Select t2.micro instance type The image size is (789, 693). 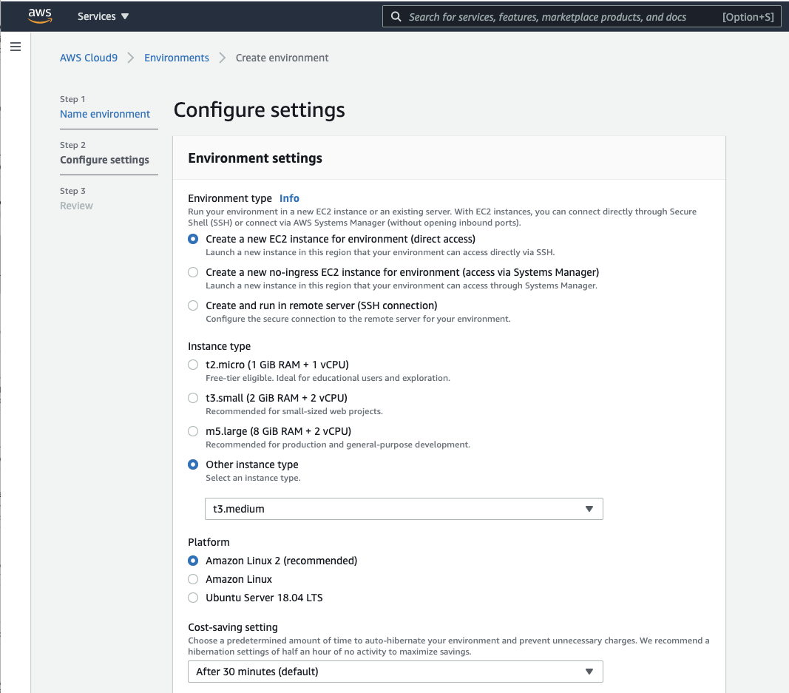[x=193, y=365]
